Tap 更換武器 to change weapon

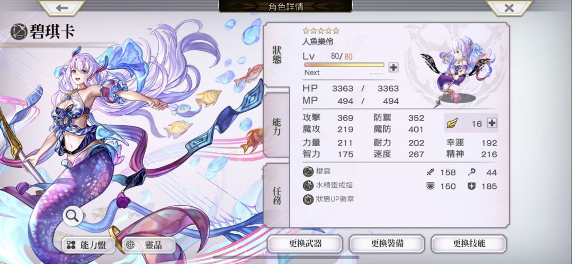305,243
